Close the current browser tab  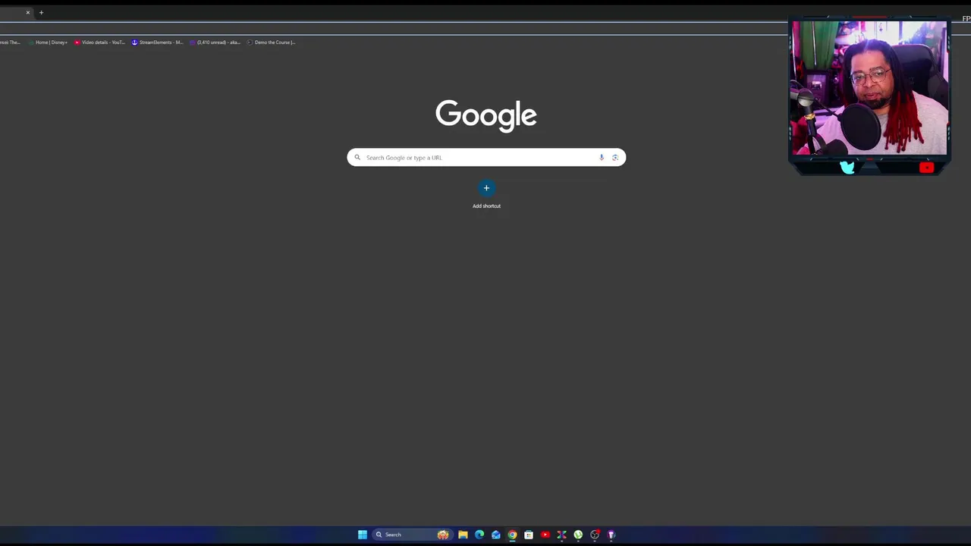(28, 12)
